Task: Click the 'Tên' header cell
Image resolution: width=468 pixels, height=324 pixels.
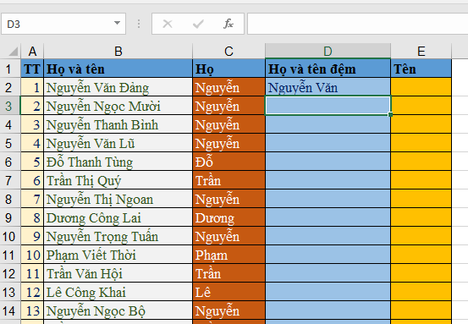Action: click(421, 69)
